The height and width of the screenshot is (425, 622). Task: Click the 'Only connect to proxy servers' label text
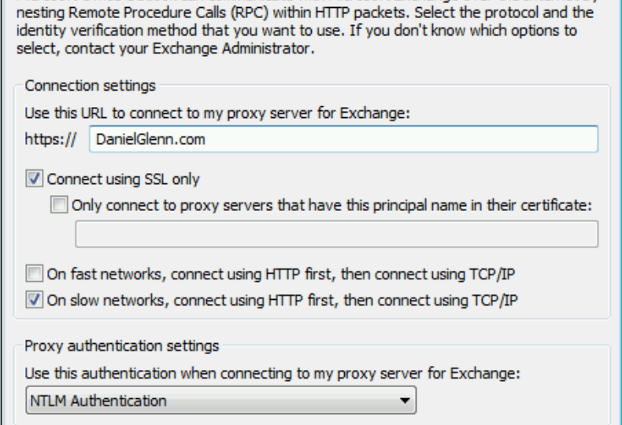331,205
